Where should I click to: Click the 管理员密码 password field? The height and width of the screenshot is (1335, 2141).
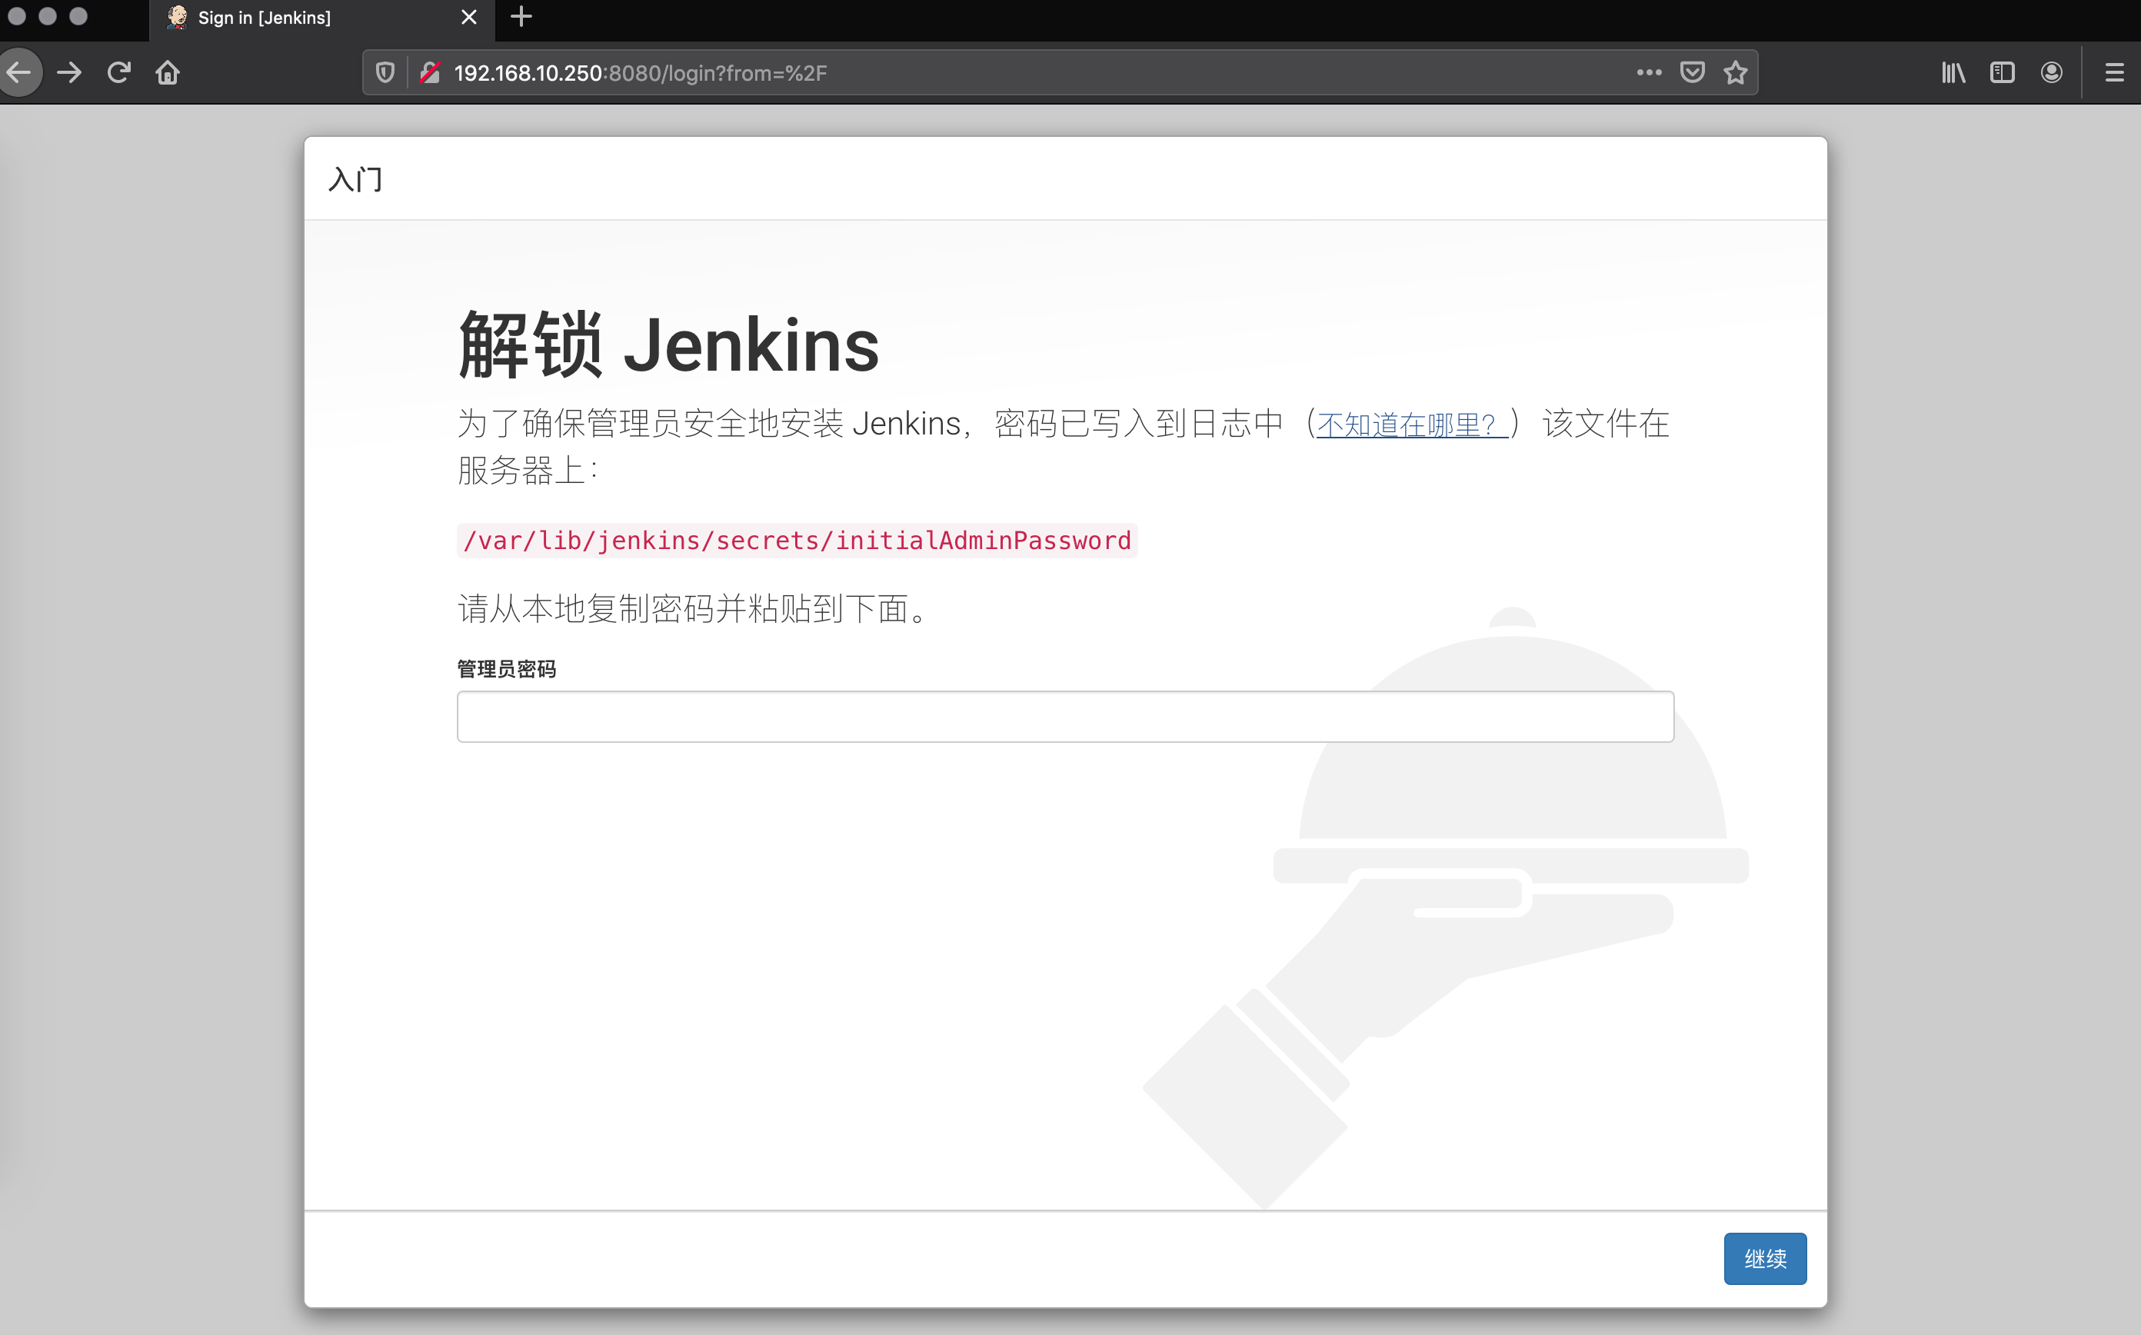point(1065,716)
